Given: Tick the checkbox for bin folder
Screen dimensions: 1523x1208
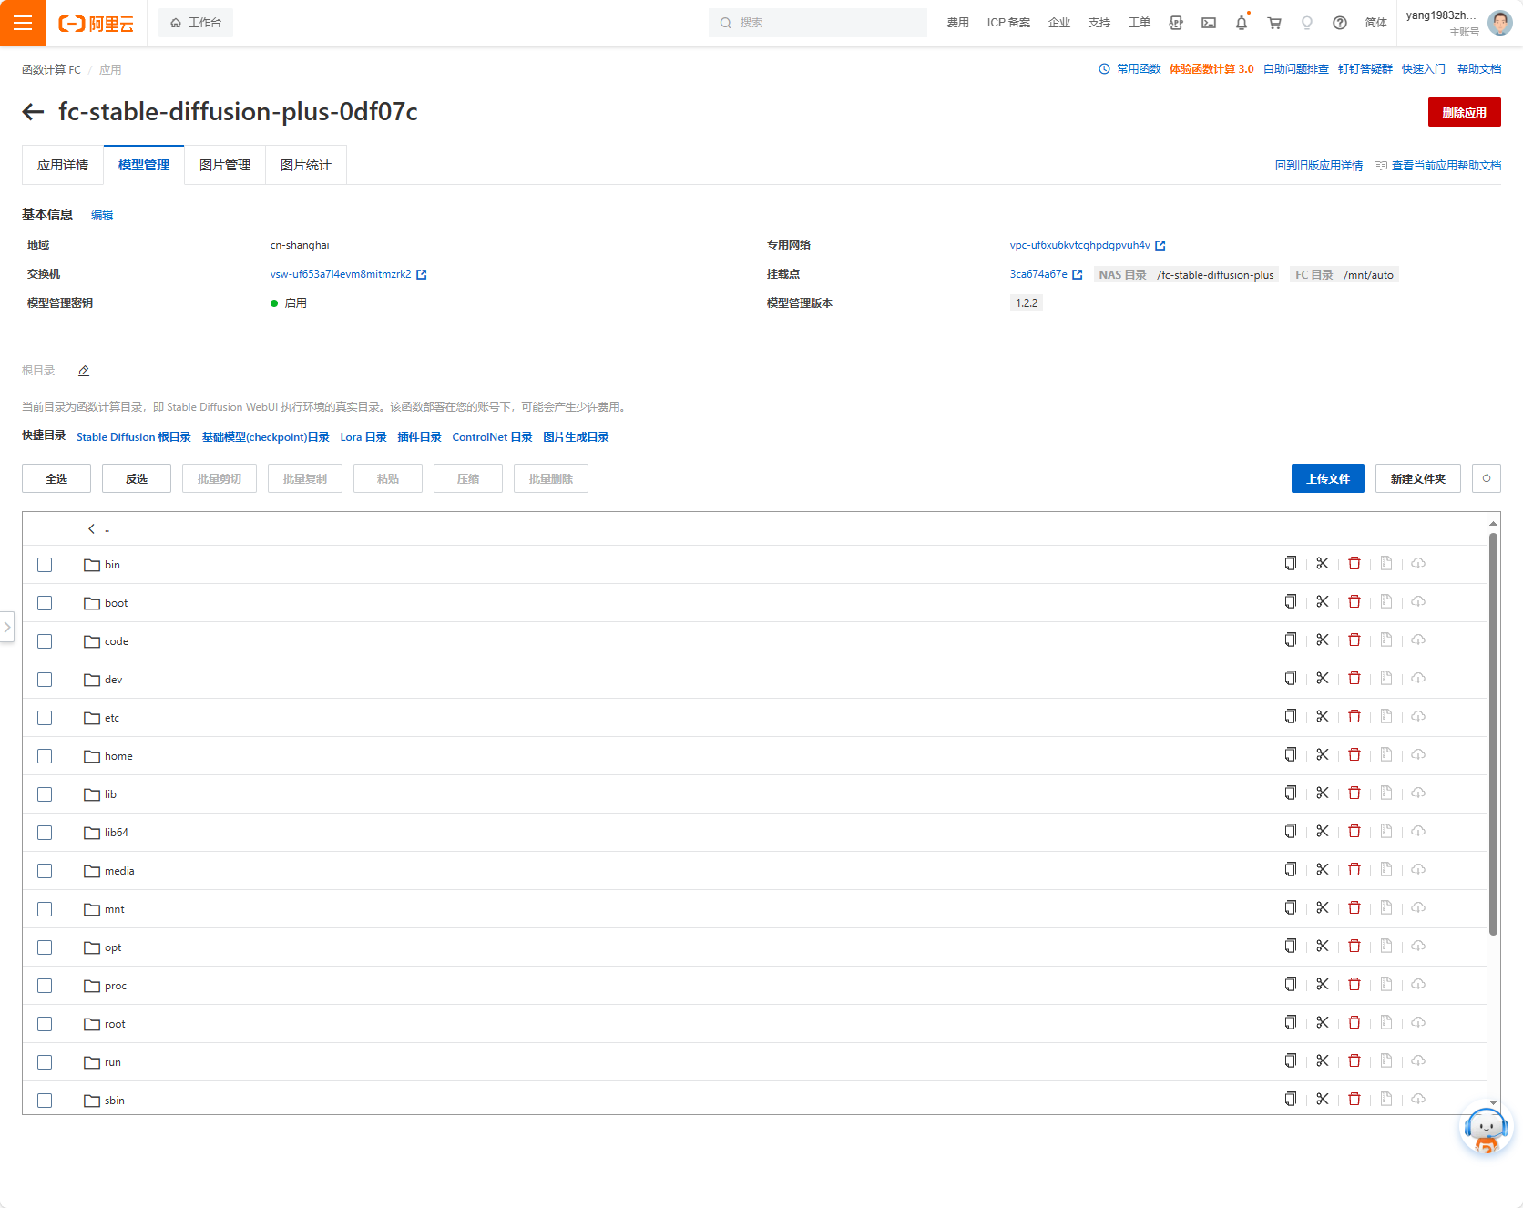Looking at the screenshot, I should [45, 565].
